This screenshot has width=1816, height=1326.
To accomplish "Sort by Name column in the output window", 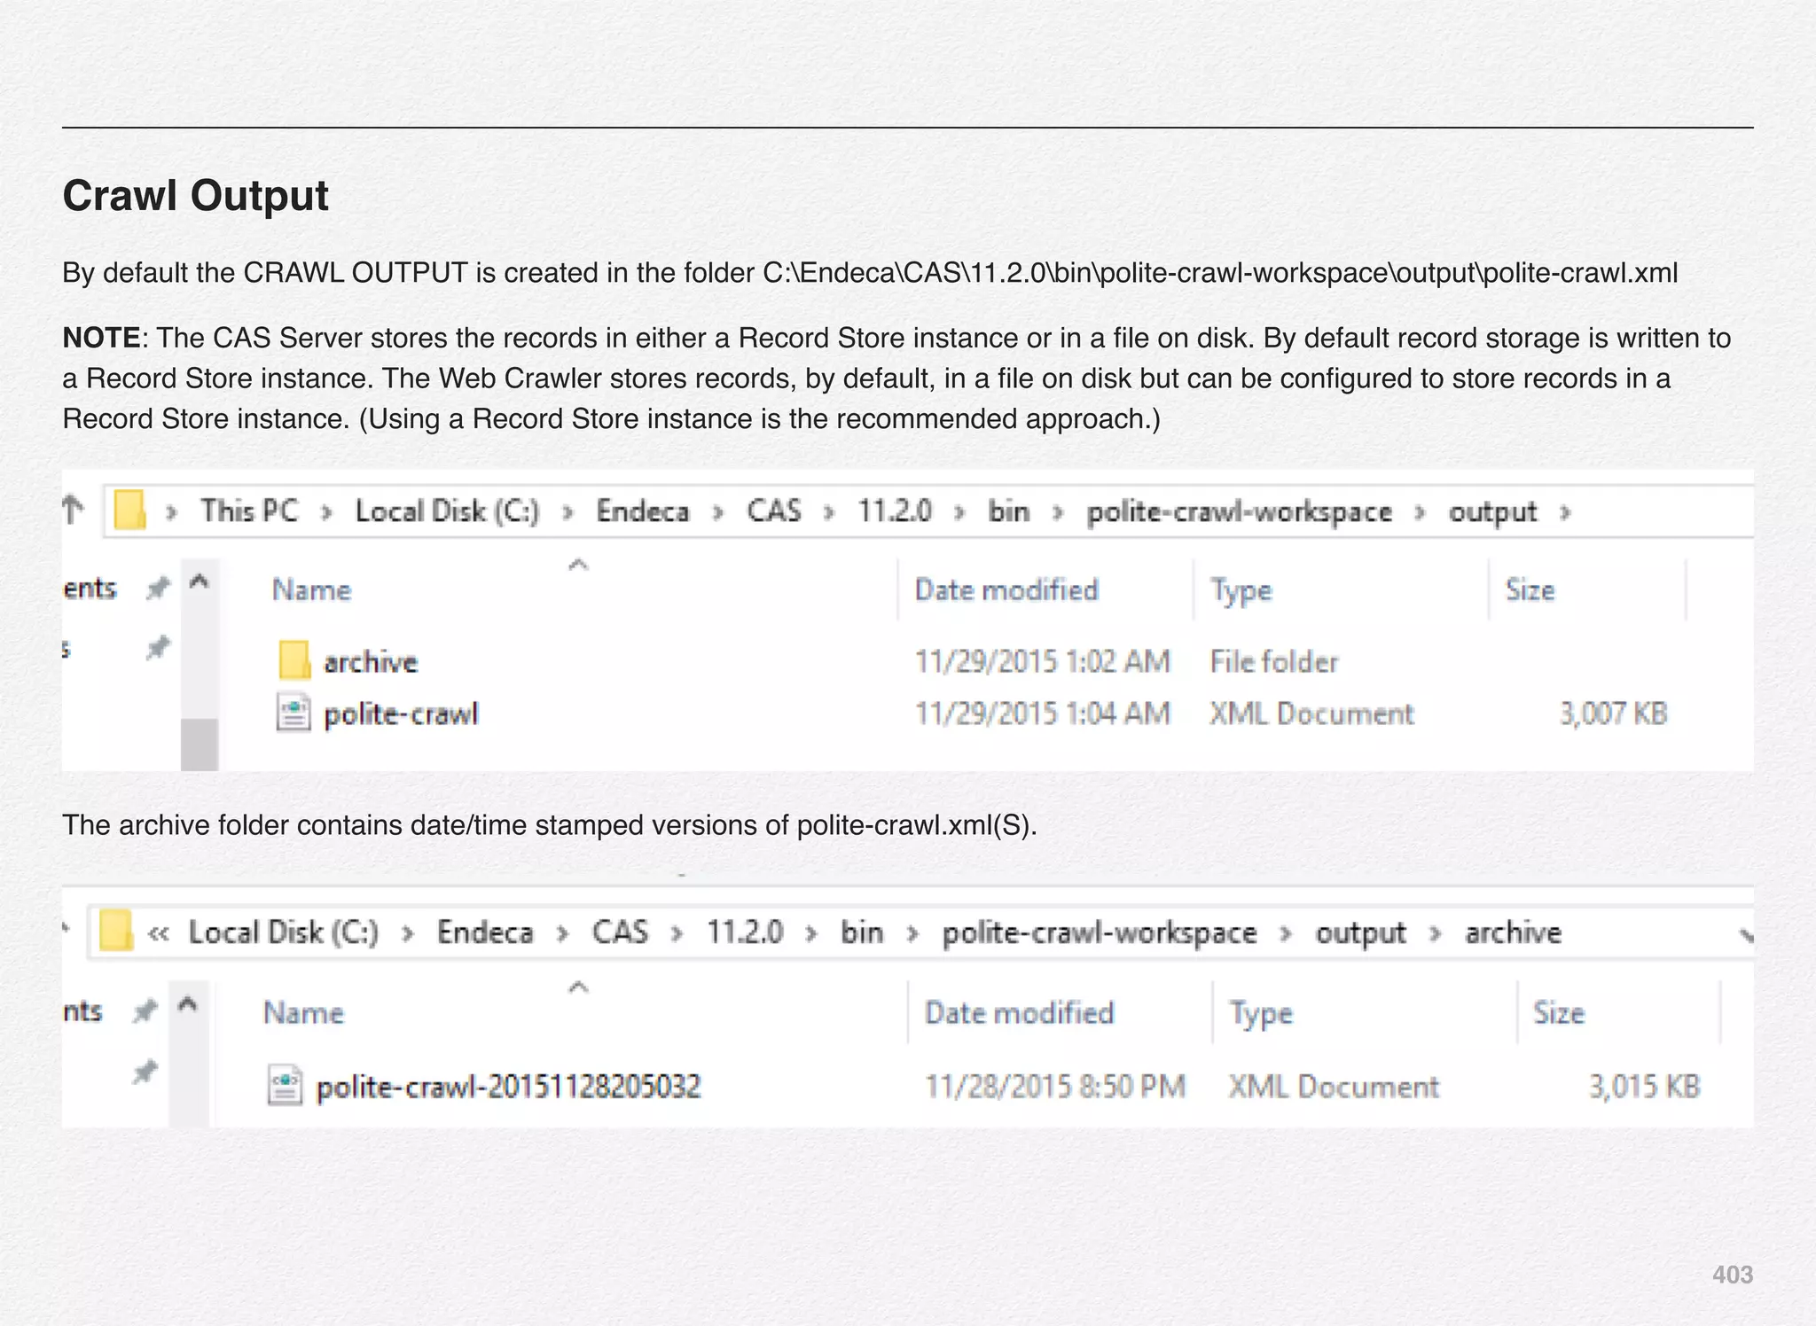I will (x=311, y=589).
